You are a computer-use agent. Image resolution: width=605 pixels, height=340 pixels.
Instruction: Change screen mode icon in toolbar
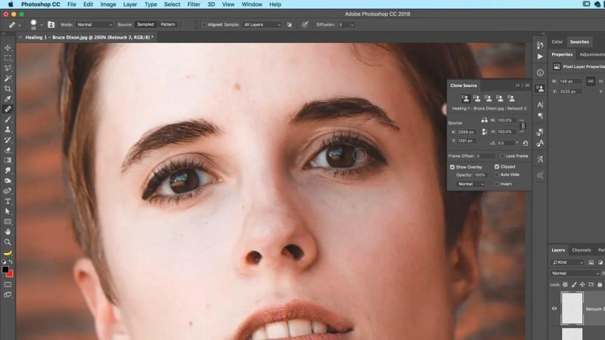[x=8, y=295]
